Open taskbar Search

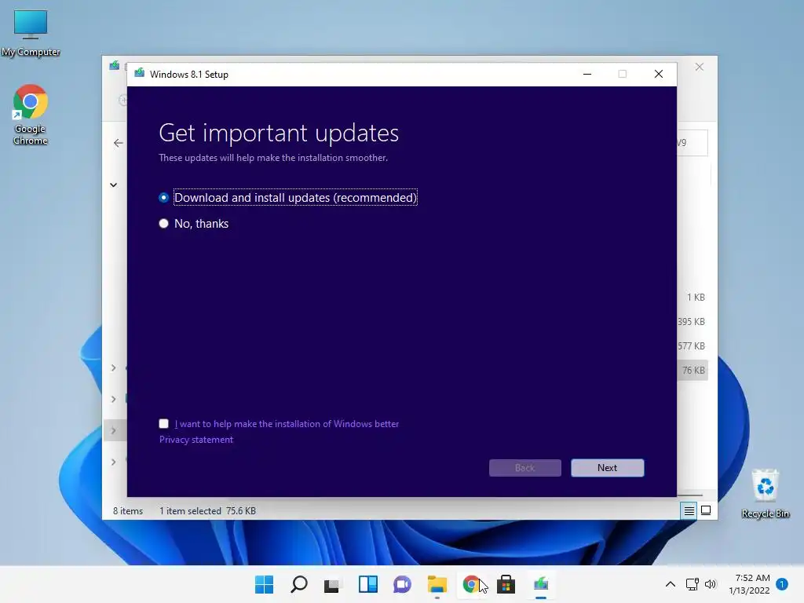[299, 584]
